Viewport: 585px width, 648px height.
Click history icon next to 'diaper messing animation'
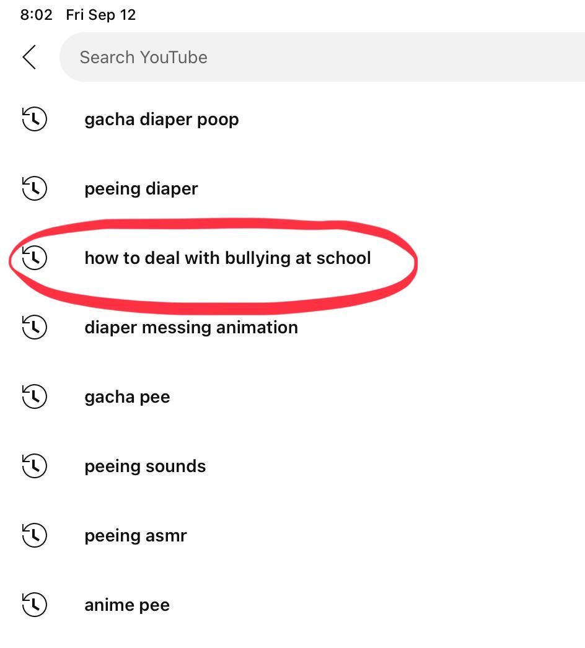point(34,327)
